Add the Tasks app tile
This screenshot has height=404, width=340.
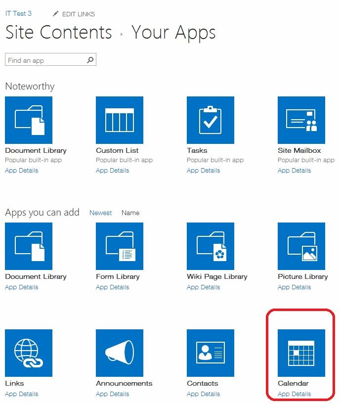tap(211, 120)
